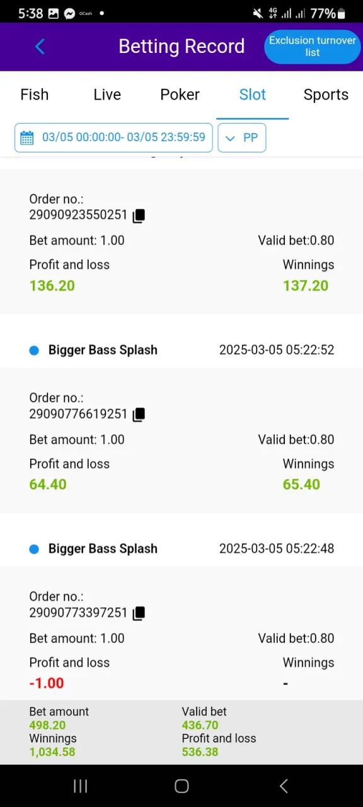
Task: Tap the back arrow in header
Action: click(x=40, y=47)
